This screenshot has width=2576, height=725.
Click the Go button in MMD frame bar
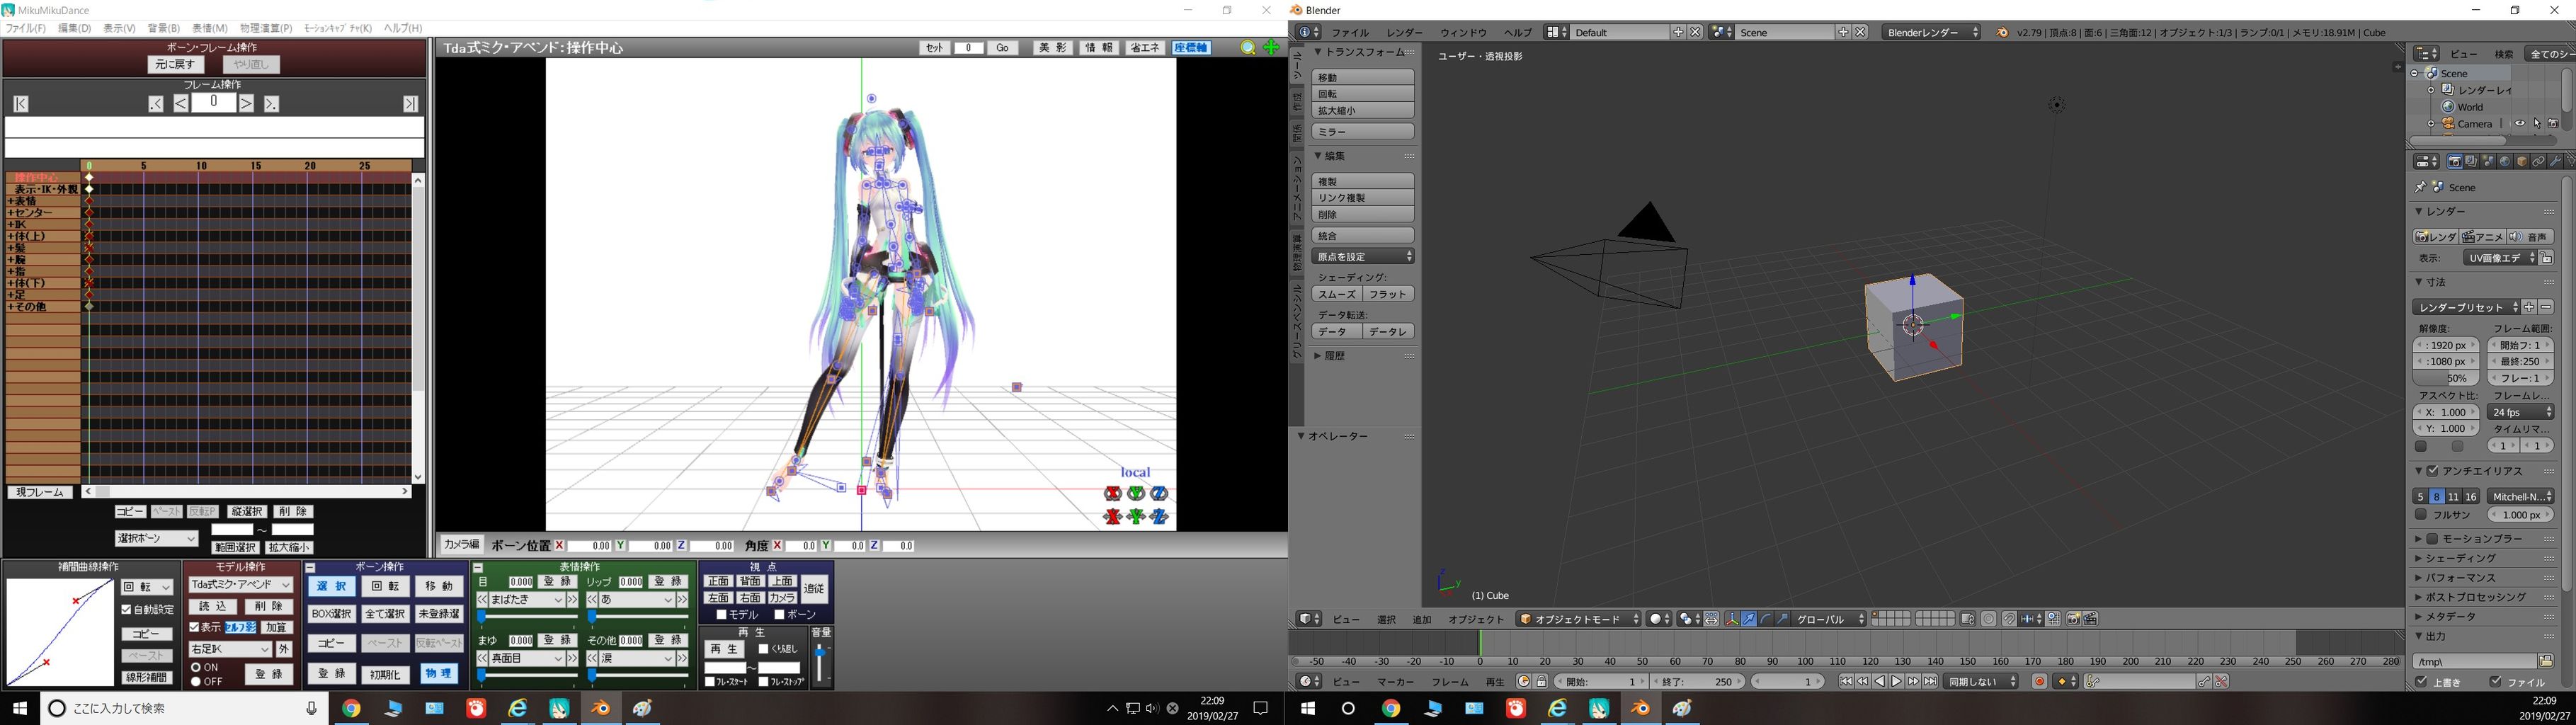click(x=1002, y=47)
